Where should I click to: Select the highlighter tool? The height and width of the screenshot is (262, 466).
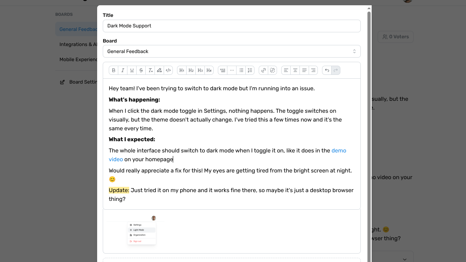(159, 70)
